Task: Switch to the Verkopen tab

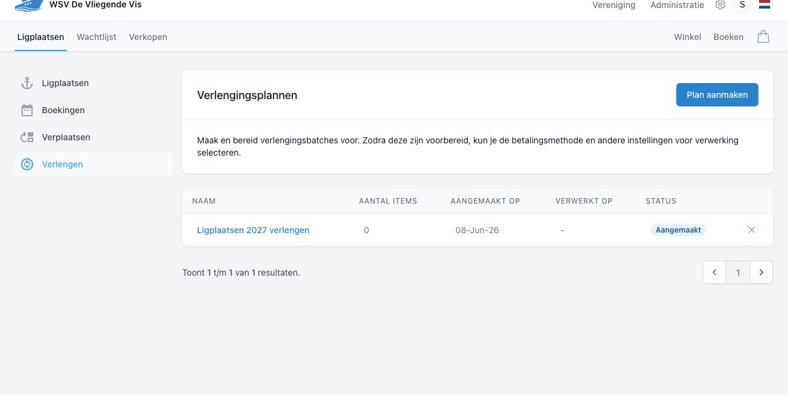Action: (148, 37)
